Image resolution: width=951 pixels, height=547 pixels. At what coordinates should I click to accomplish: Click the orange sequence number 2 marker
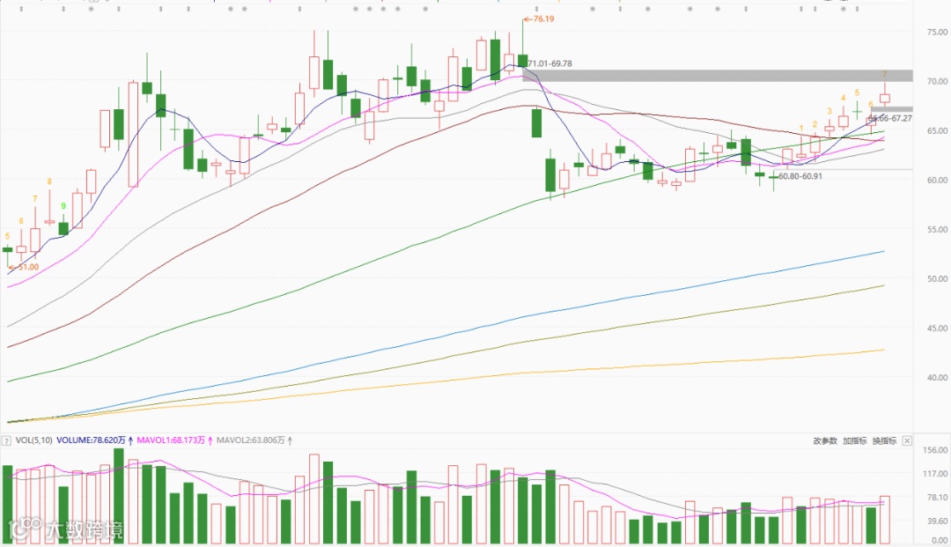[815, 124]
